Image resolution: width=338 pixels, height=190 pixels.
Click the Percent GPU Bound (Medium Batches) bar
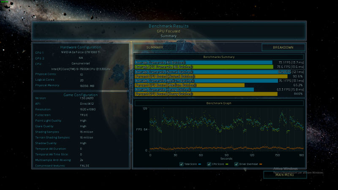coord(189,85)
